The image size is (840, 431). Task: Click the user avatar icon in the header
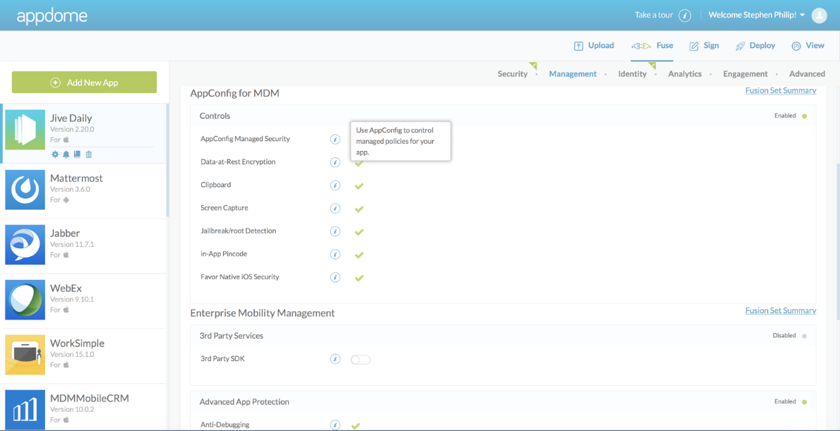coord(819,15)
